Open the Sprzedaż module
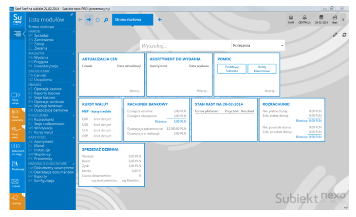The image size is (356, 217). click(x=41, y=35)
